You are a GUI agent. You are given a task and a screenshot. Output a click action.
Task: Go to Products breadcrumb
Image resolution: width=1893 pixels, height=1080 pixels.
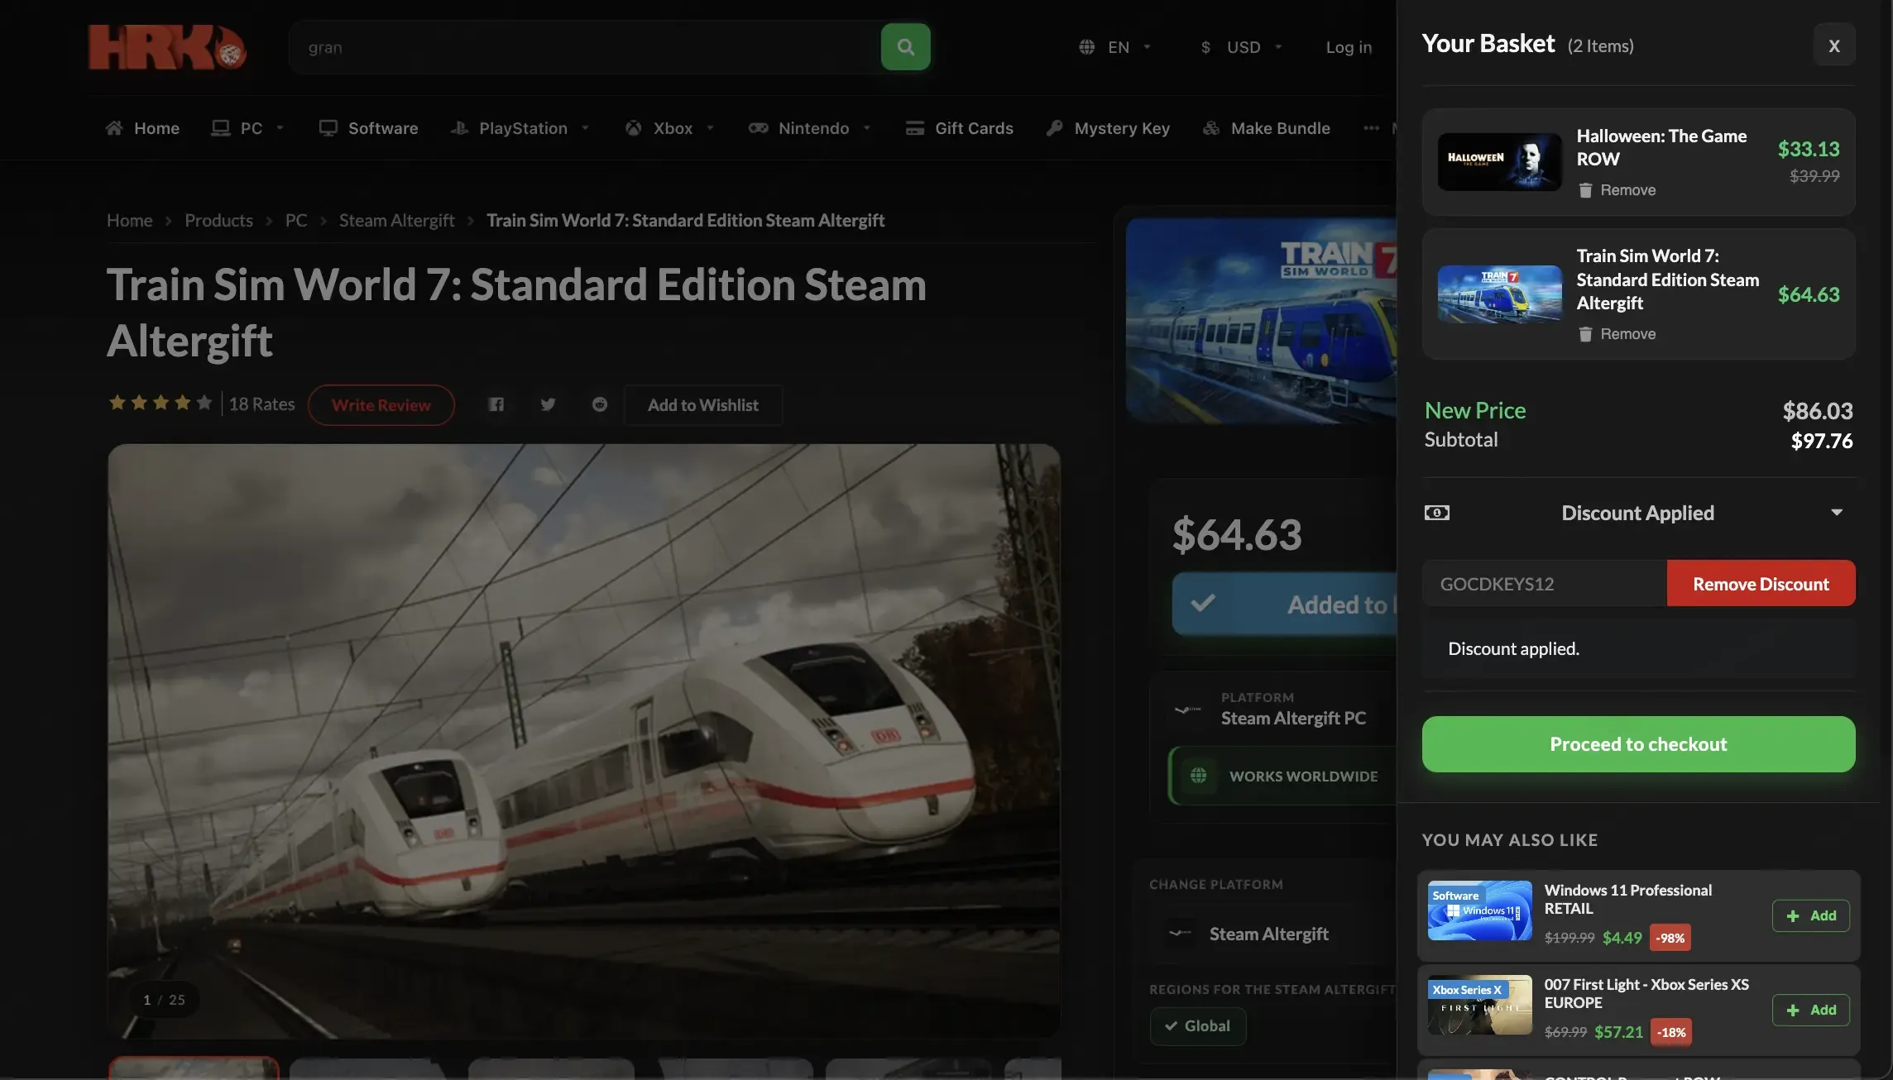(218, 220)
